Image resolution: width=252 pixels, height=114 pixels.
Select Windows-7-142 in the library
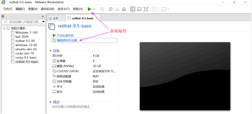(27, 32)
